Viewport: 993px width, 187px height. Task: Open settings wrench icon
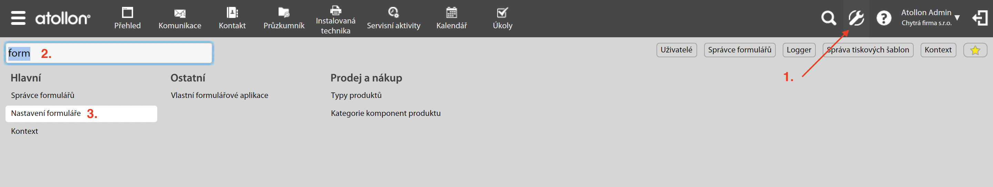[x=856, y=18]
